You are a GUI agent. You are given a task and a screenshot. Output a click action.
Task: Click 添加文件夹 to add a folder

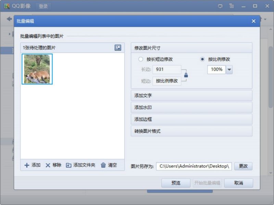(x=80, y=165)
